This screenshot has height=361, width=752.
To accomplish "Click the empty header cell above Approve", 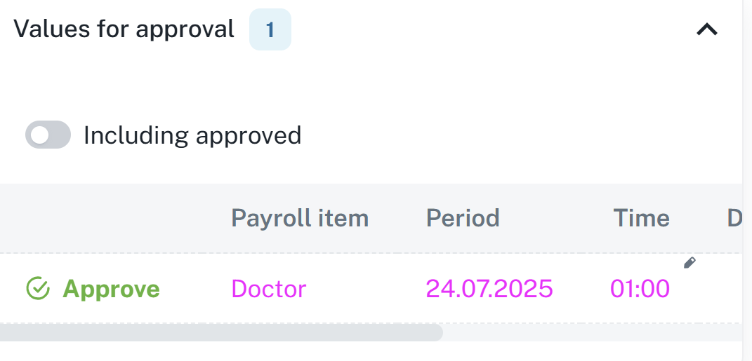I will (105, 218).
